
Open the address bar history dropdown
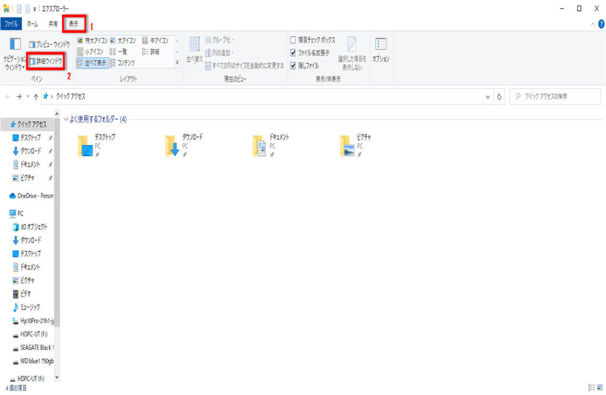[x=488, y=97]
